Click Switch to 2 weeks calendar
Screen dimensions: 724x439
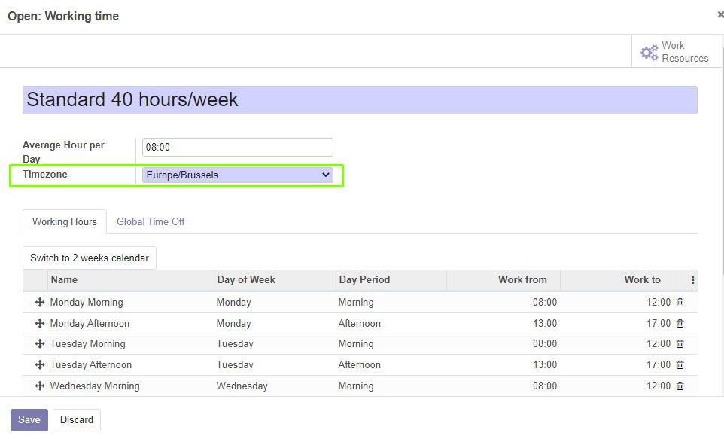(x=90, y=258)
